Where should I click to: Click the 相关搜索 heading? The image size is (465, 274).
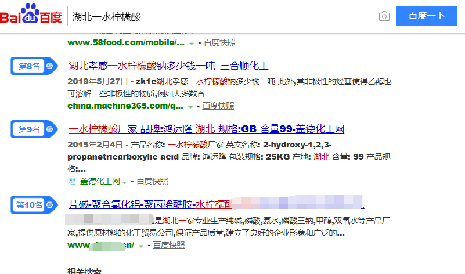(85, 271)
